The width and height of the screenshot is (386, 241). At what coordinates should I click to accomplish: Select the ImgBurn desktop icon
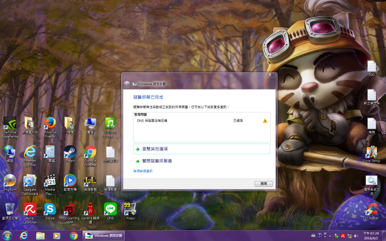pyautogui.click(x=10, y=183)
